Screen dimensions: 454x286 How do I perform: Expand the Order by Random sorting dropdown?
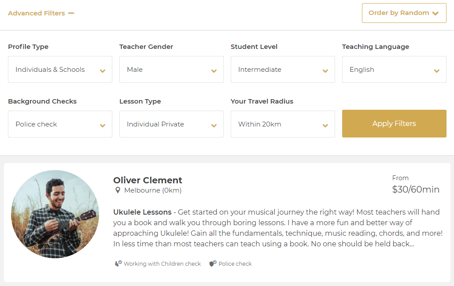[404, 13]
